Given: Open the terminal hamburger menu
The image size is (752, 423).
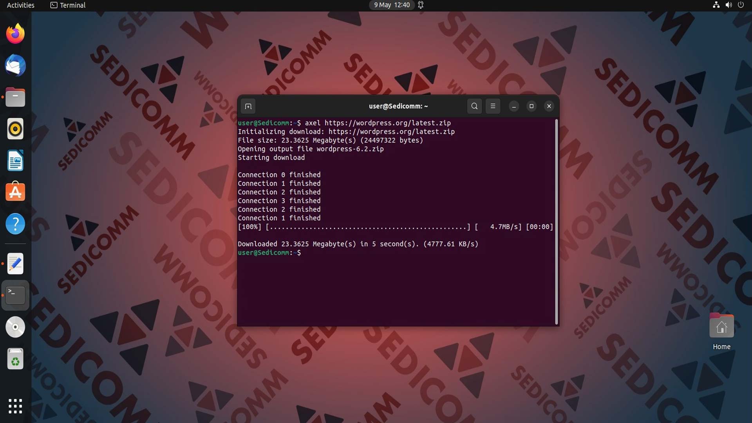Looking at the screenshot, I should pos(493,106).
